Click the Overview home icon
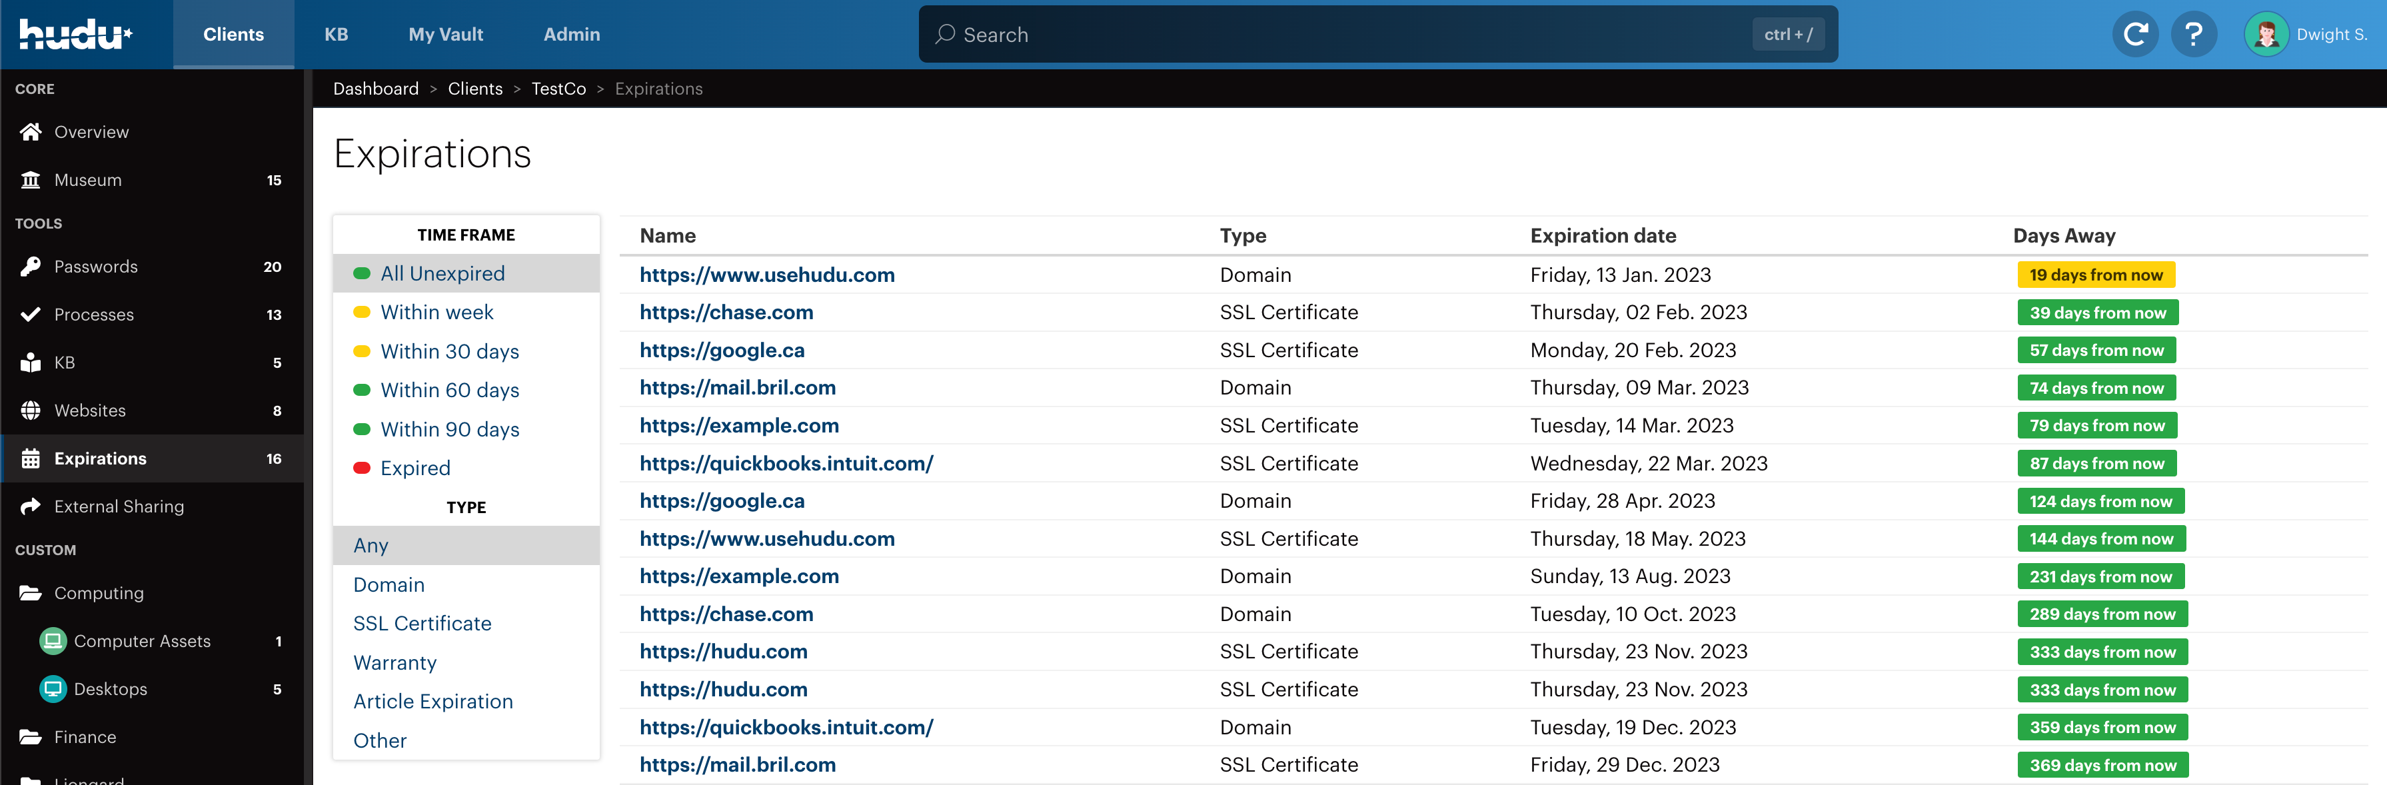The height and width of the screenshot is (785, 2387). point(31,131)
